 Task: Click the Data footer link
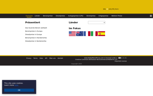coord(41,58)
